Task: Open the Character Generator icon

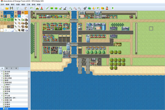Action: tap(107, 8)
